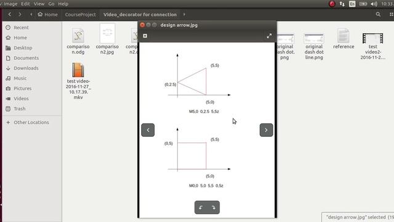Screen dimensions: 394x222
Task: Close the design arrow.jpg preview window
Action: tap(142, 25)
